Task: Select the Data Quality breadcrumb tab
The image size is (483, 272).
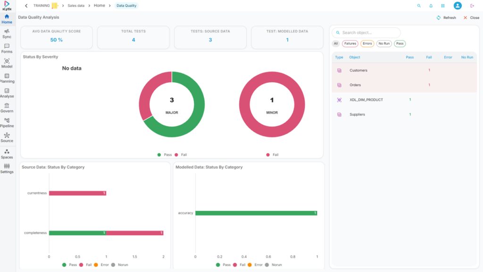Action: 127,6
